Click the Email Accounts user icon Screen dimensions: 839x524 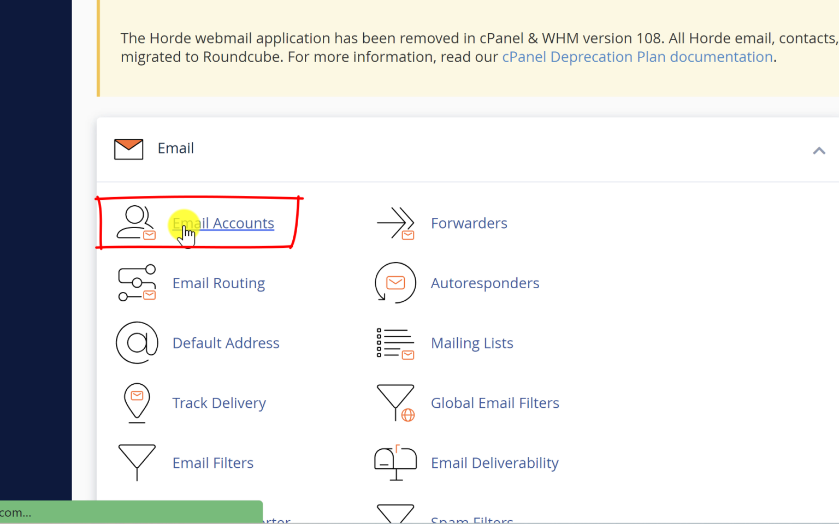click(x=135, y=223)
